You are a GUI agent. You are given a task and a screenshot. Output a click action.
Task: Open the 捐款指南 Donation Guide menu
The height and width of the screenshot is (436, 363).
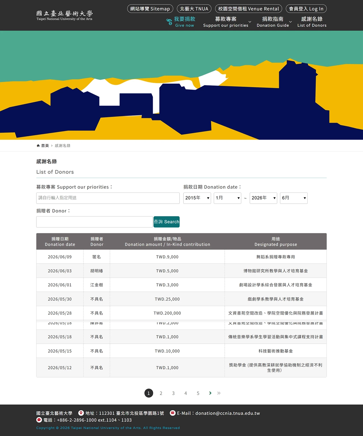point(273,22)
